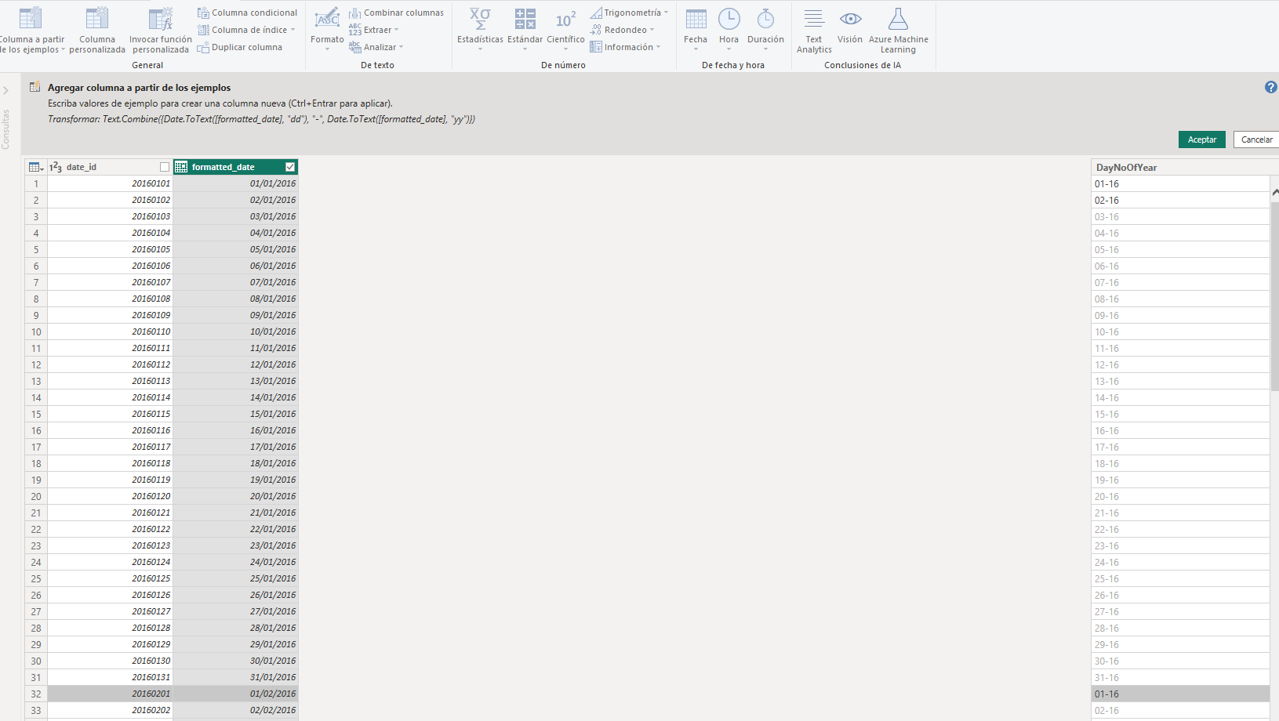
Task: Expand the Redondeo dropdown
Action: click(x=652, y=30)
